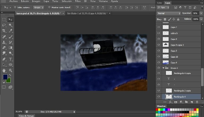Select the Horizontal Type tool
204x117 pixels.
(x=11, y=59)
